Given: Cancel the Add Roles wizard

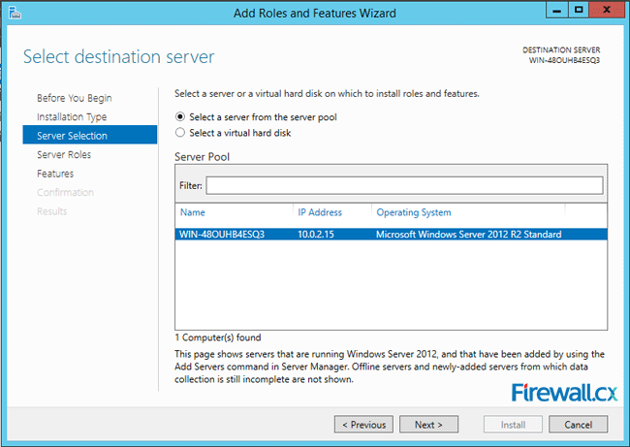Looking at the screenshot, I should click(579, 425).
